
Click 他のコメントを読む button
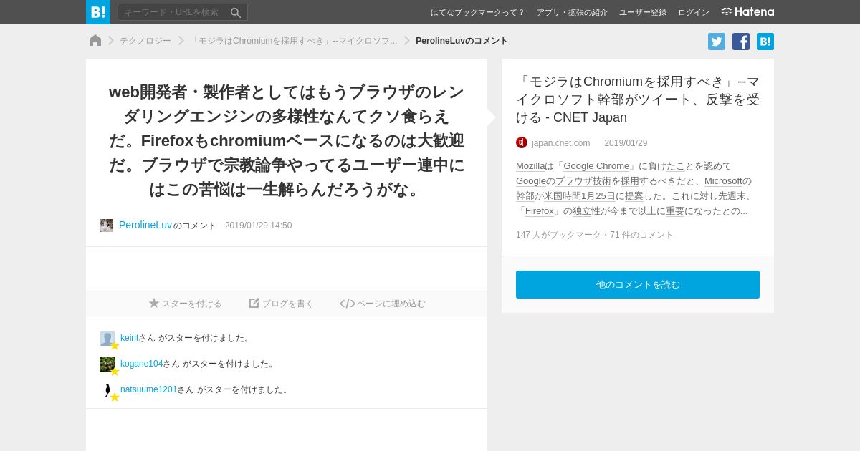(638, 284)
